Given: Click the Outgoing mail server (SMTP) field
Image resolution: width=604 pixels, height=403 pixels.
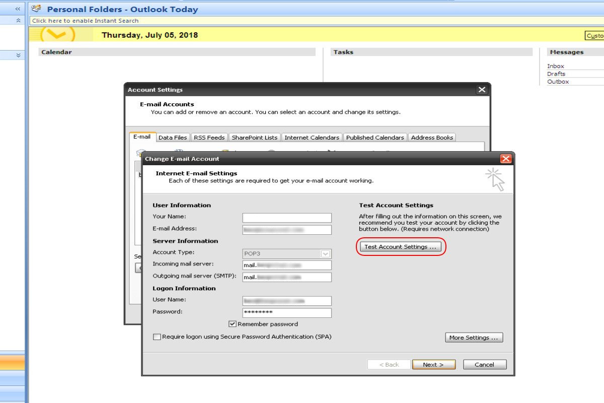Looking at the screenshot, I should (287, 277).
